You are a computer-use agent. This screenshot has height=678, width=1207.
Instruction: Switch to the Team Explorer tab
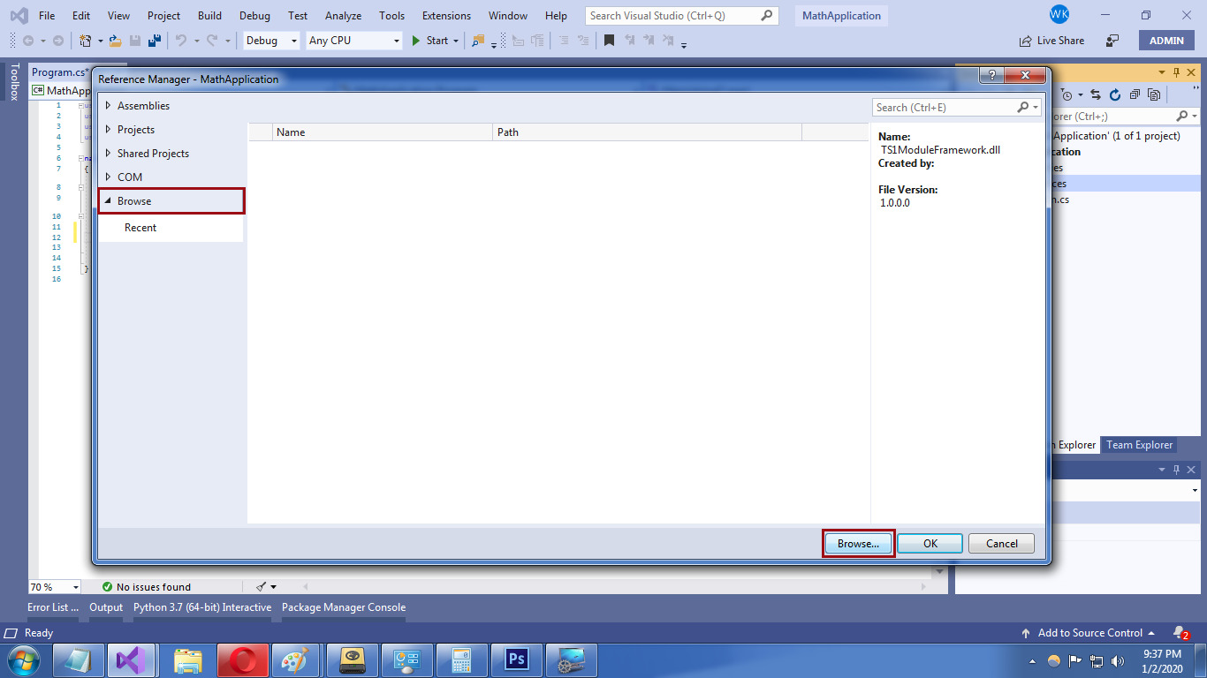click(1140, 445)
